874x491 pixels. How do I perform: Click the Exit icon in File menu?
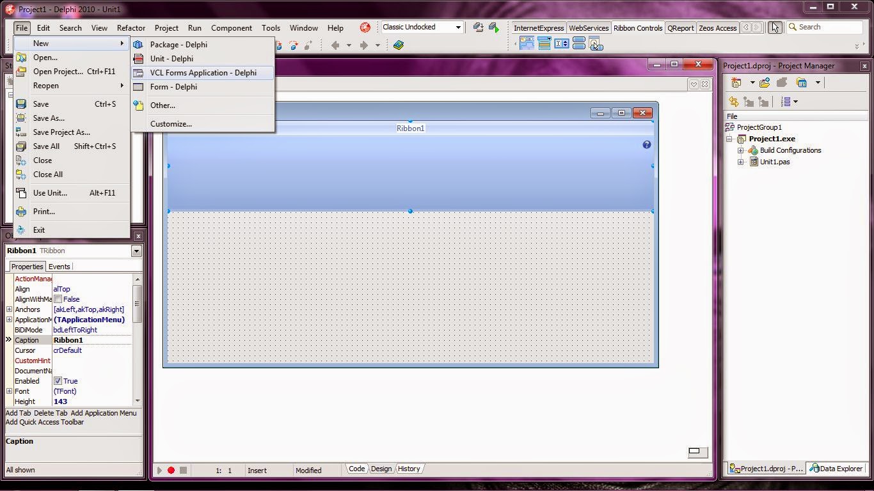tap(21, 230)
